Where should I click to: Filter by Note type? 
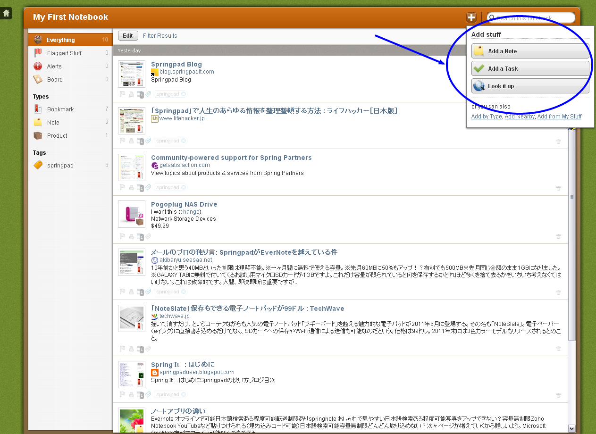point(70,123)
